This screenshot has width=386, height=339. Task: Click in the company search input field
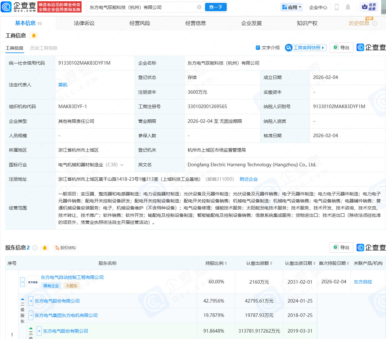(x=141, y=7)
